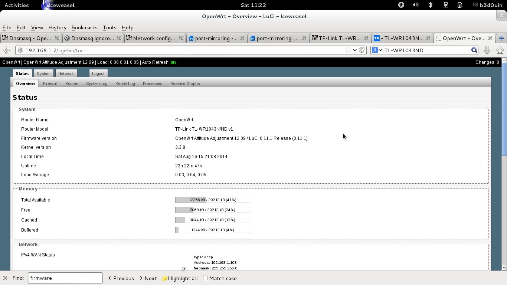
Task: Open the b3d0uin user menu
Action: click(x=487, y=5)
